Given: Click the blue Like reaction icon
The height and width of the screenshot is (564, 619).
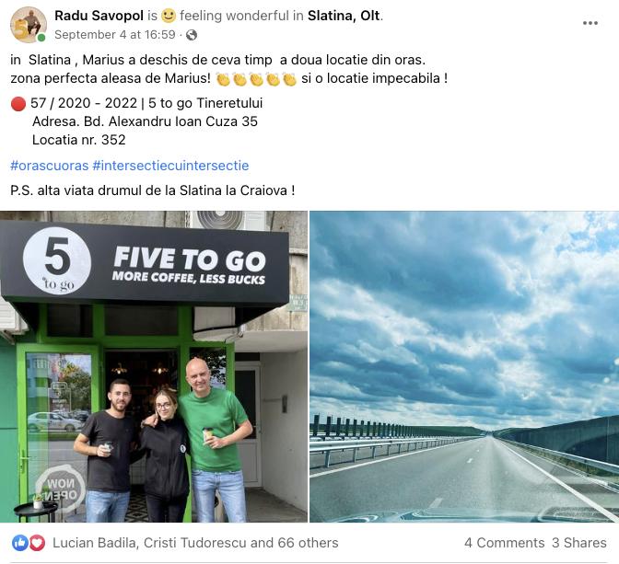Looking at the screenshot, I should [x=19, y=543].
